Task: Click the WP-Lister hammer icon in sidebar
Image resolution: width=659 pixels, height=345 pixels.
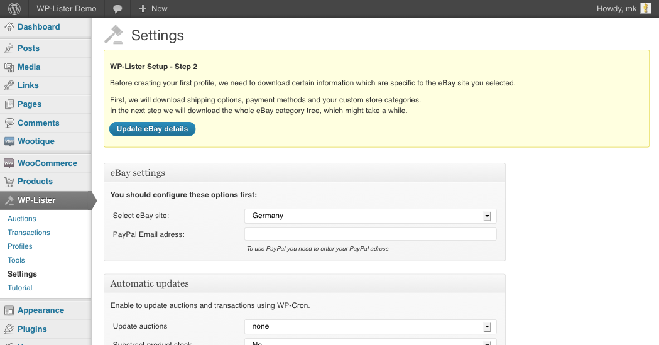Action: [9, 200]
